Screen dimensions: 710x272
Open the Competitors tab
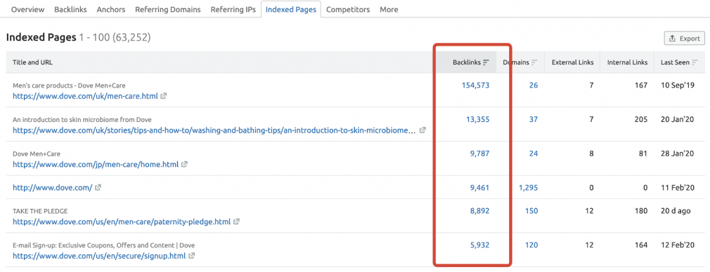348,9
